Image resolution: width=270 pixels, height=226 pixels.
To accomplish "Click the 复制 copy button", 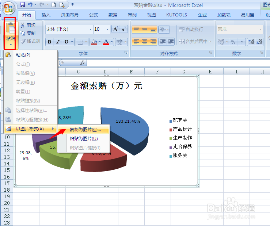I will coord(28,33).
